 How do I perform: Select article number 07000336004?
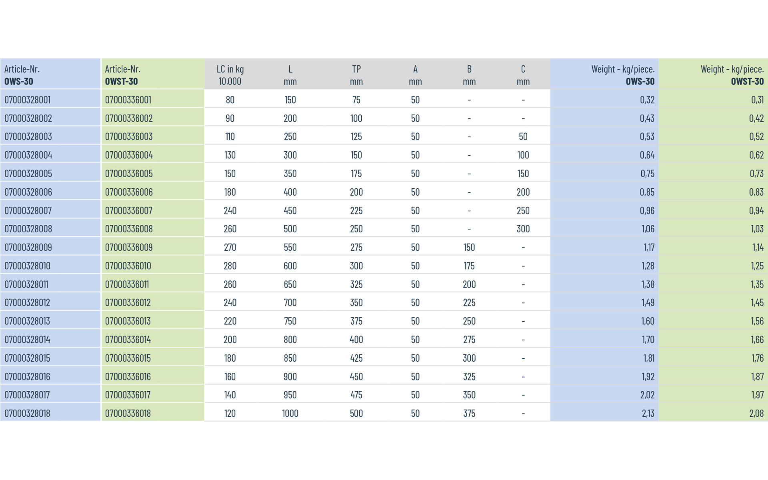coord(129,155)
